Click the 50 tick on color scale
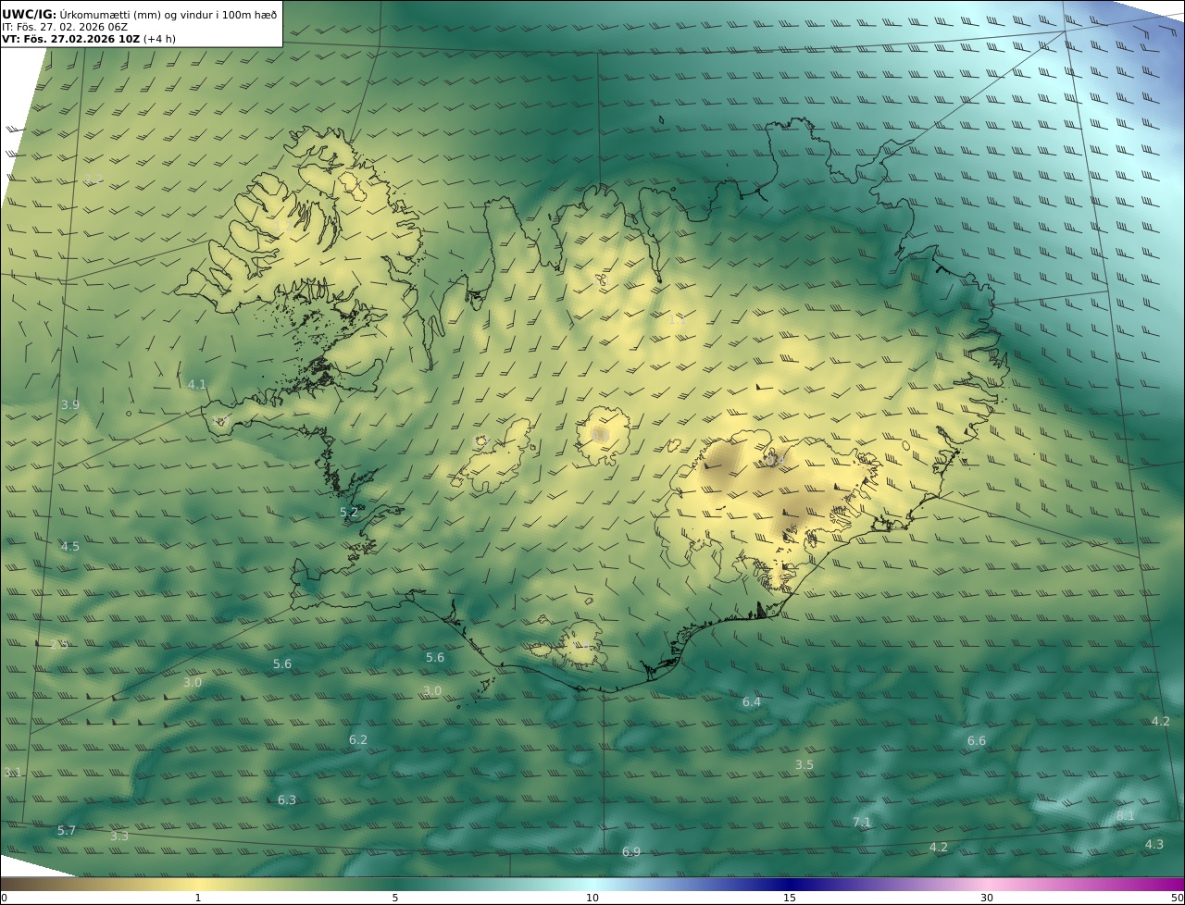The image size is (1185, 905). coord(1177,898)
